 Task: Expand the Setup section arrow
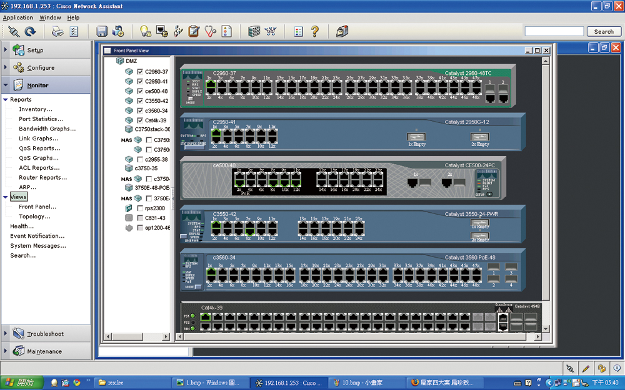coord(6,50)
